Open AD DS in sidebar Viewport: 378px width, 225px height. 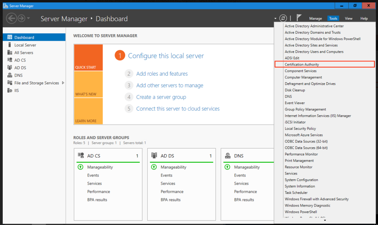(x=34, y=68)
